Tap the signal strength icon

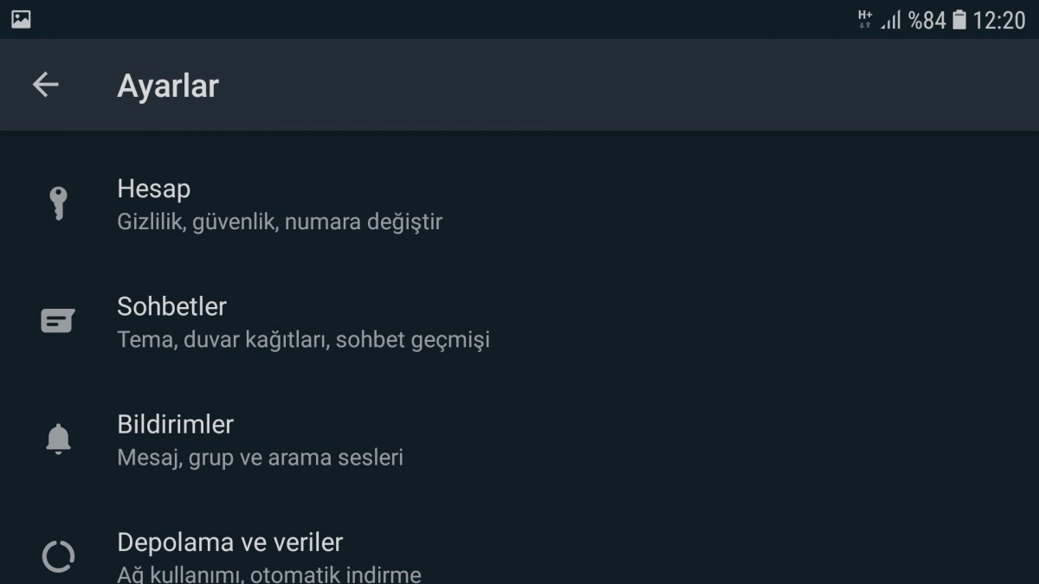pyautogui.click(x=891, y=20)
